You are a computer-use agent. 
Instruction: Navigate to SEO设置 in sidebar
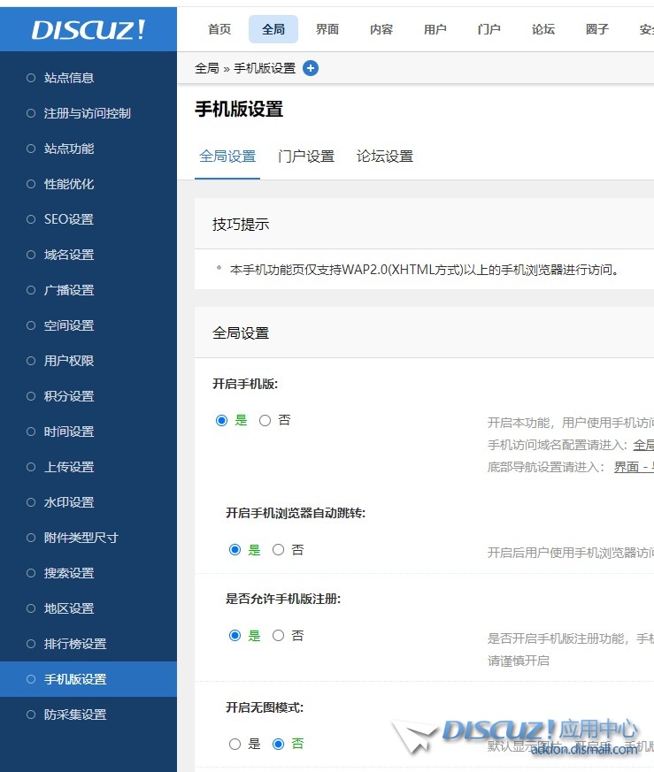(69, 219)
